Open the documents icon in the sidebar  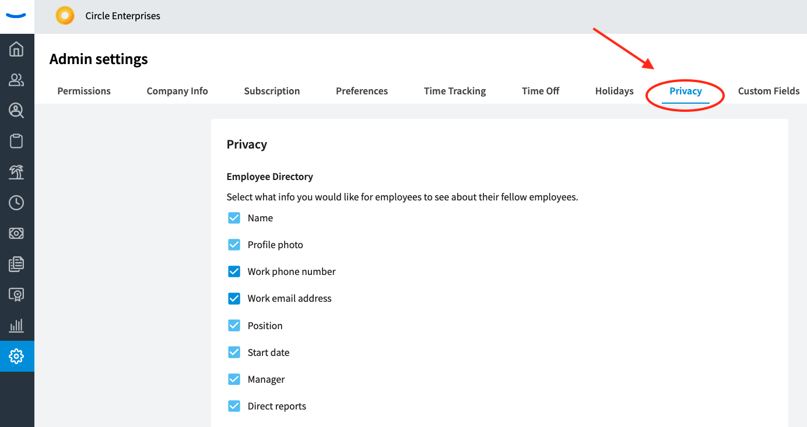16,264
